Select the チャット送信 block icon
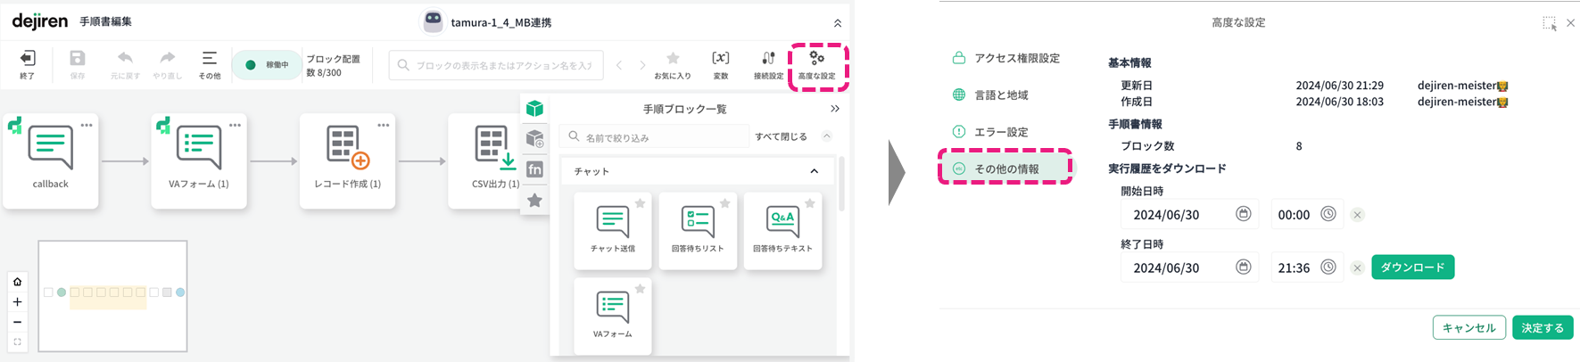Image resolution: width=1580 pixels, height=362 pixels. 612,221
